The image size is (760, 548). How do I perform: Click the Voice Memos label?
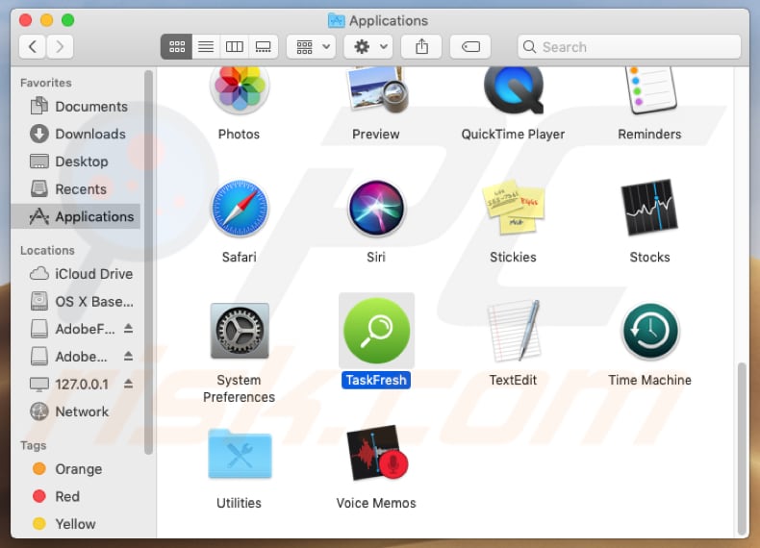point(376,503)
